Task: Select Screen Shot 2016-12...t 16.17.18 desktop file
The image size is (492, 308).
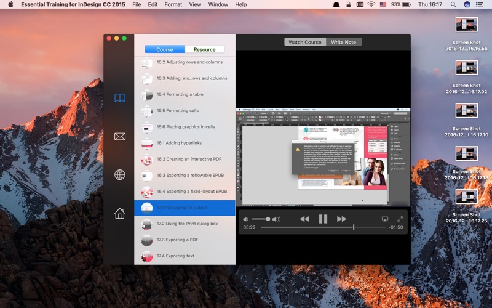Action: tap(467, 163)
